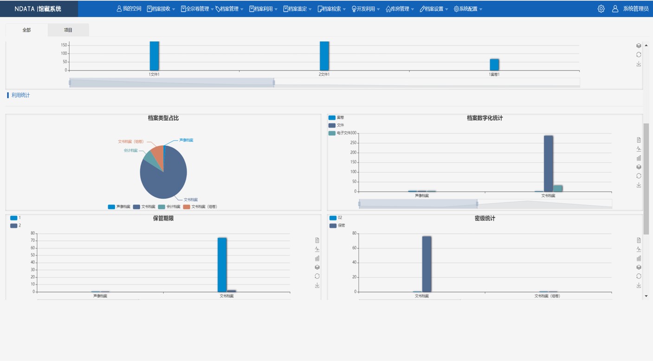Download the 密级统计 chart image
653x361 pixels.
pos(639,285)
